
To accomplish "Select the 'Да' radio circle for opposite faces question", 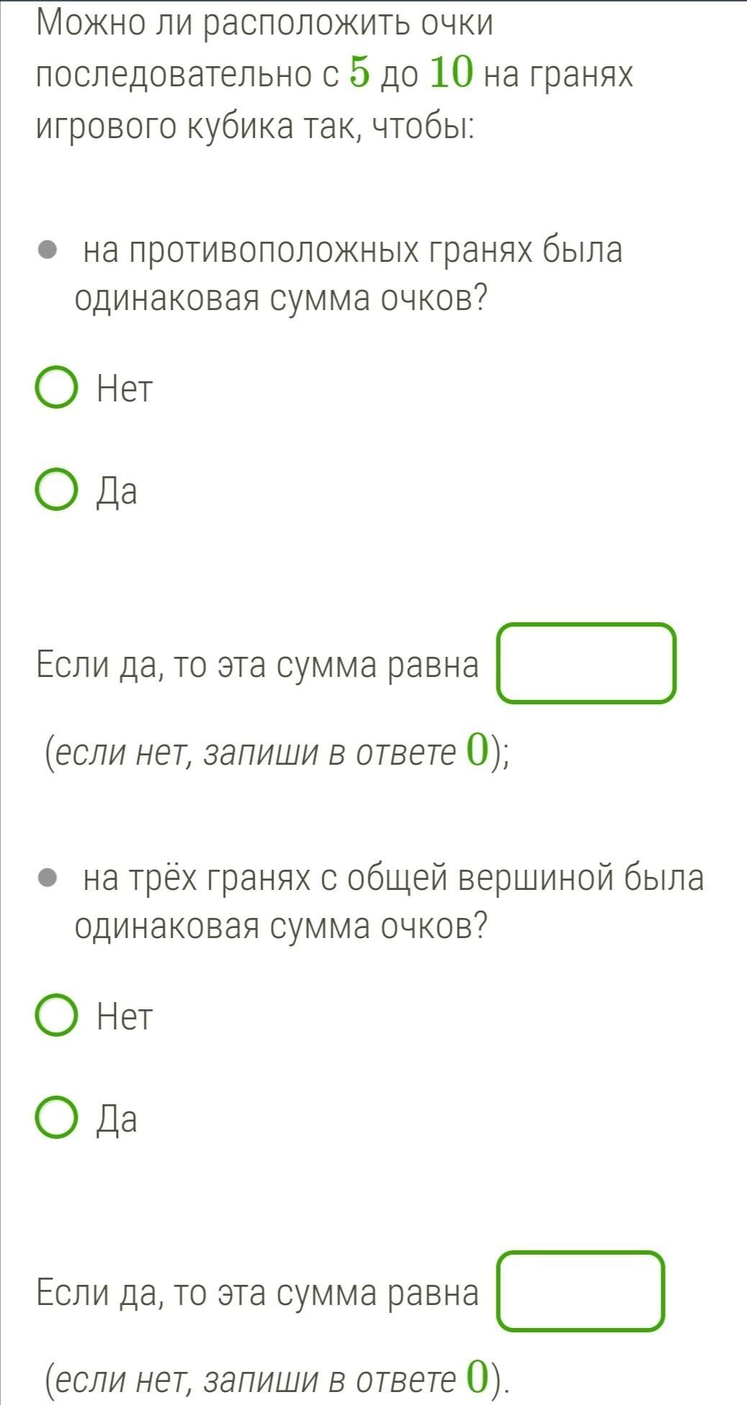I will tap(56, 491).
